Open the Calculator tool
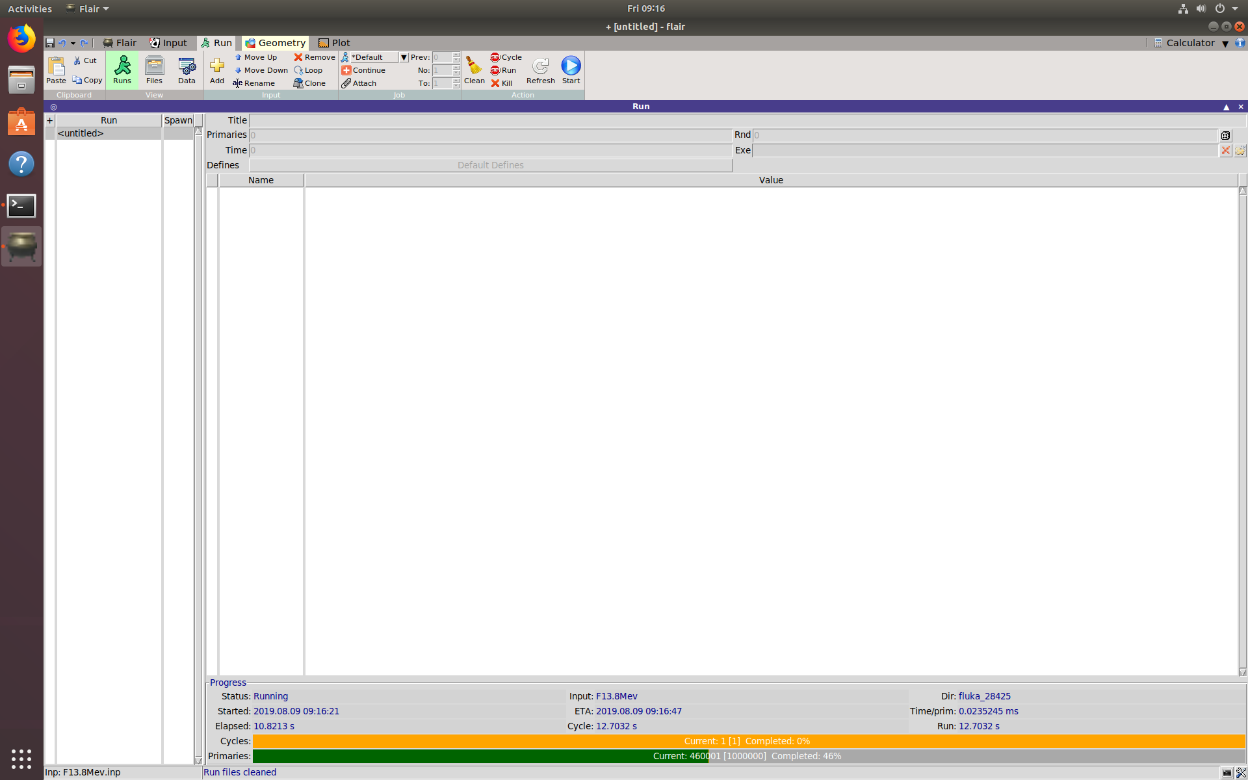Screen dimensions: 1248x780 pos(1184,43)
